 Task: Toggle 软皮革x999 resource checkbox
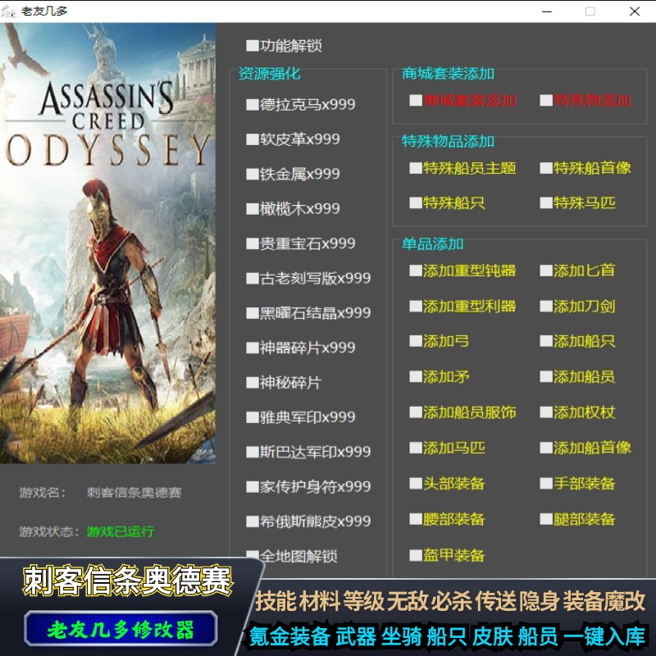pos(253,139)
